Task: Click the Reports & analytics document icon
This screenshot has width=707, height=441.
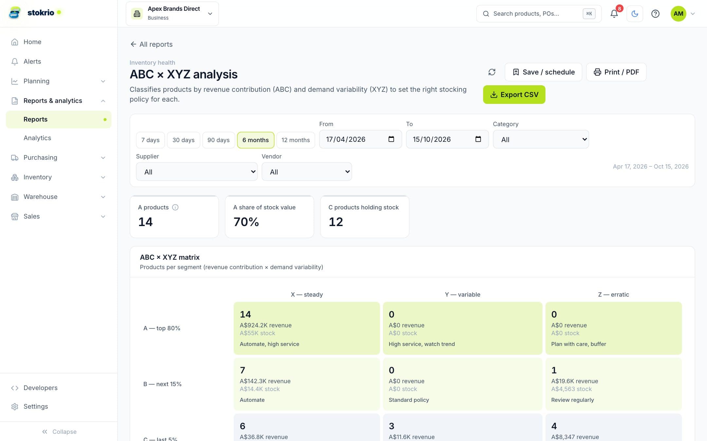Action: point(14,101)
